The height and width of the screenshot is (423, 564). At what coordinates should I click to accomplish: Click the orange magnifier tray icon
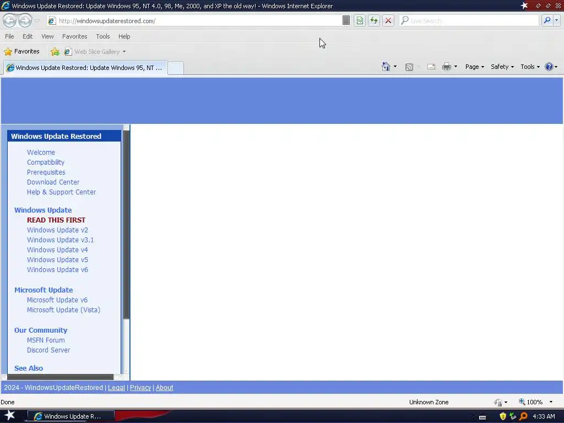click(523, 416)
